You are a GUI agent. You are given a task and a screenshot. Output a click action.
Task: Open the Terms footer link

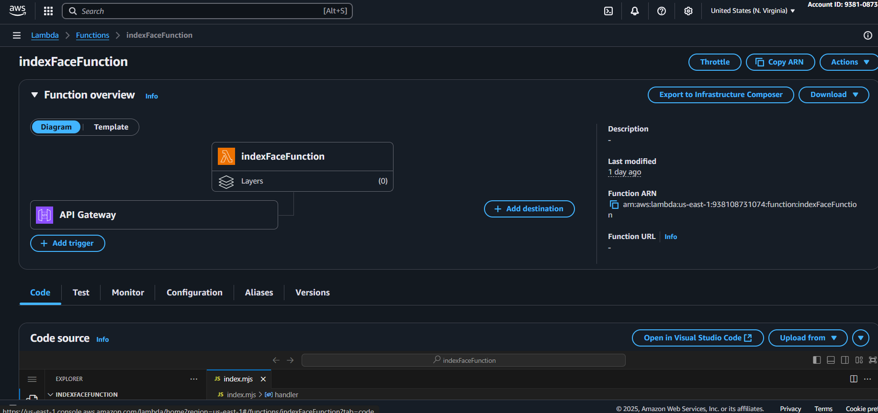[823, 409]
